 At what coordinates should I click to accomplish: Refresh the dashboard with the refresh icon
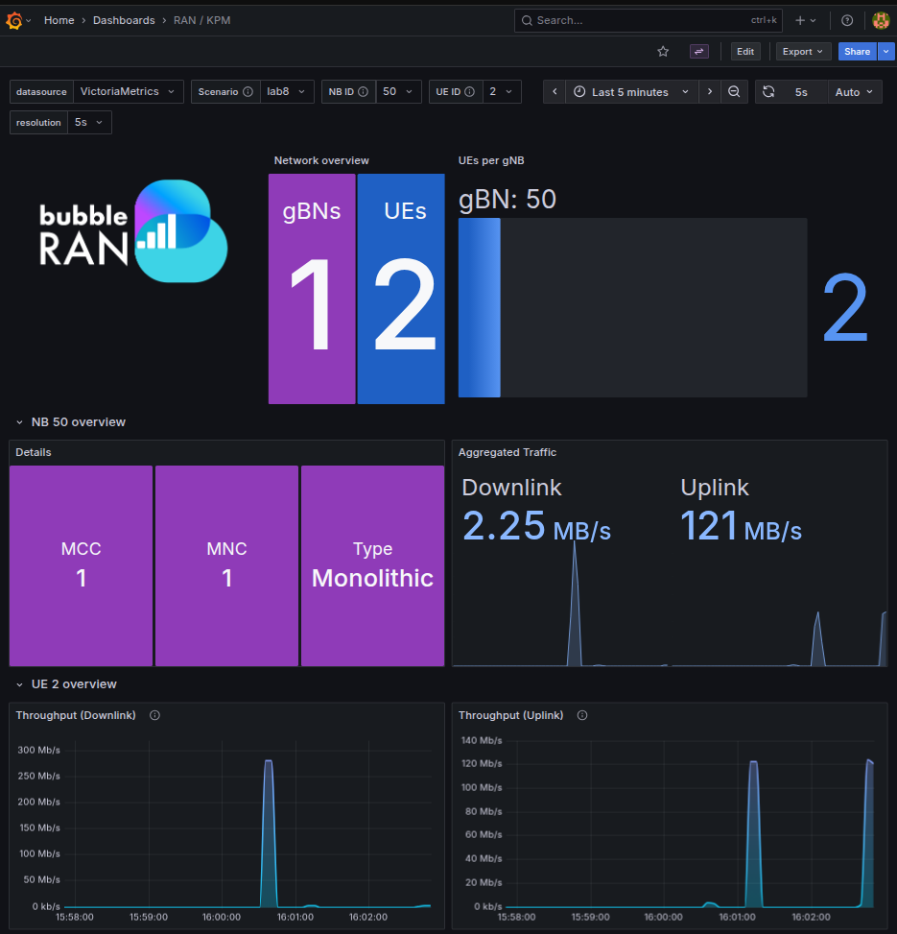pos(768,92)
